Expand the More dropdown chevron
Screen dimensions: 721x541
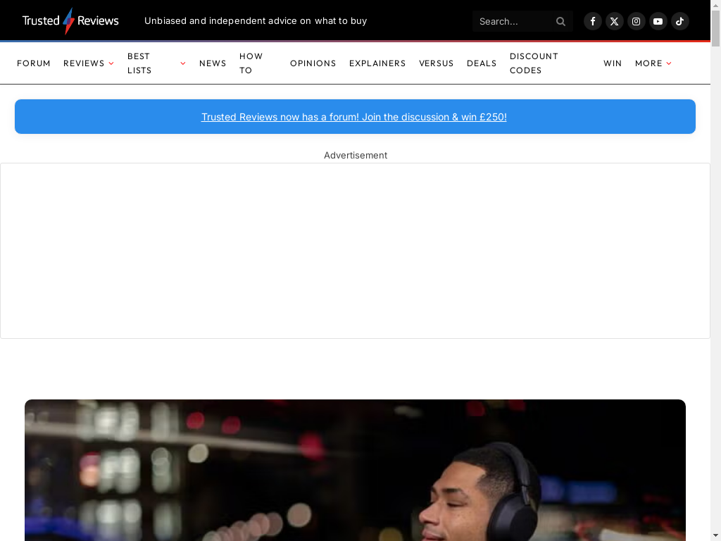(x=669, y=63)
